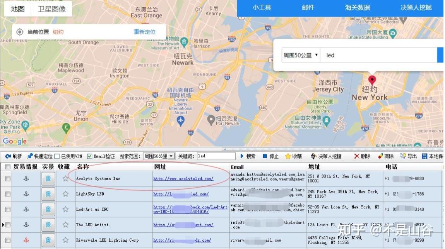The width and height of the screenshot is (445, 249).
Task: Toggle select-all checkbox in table header
Action: 8,167
